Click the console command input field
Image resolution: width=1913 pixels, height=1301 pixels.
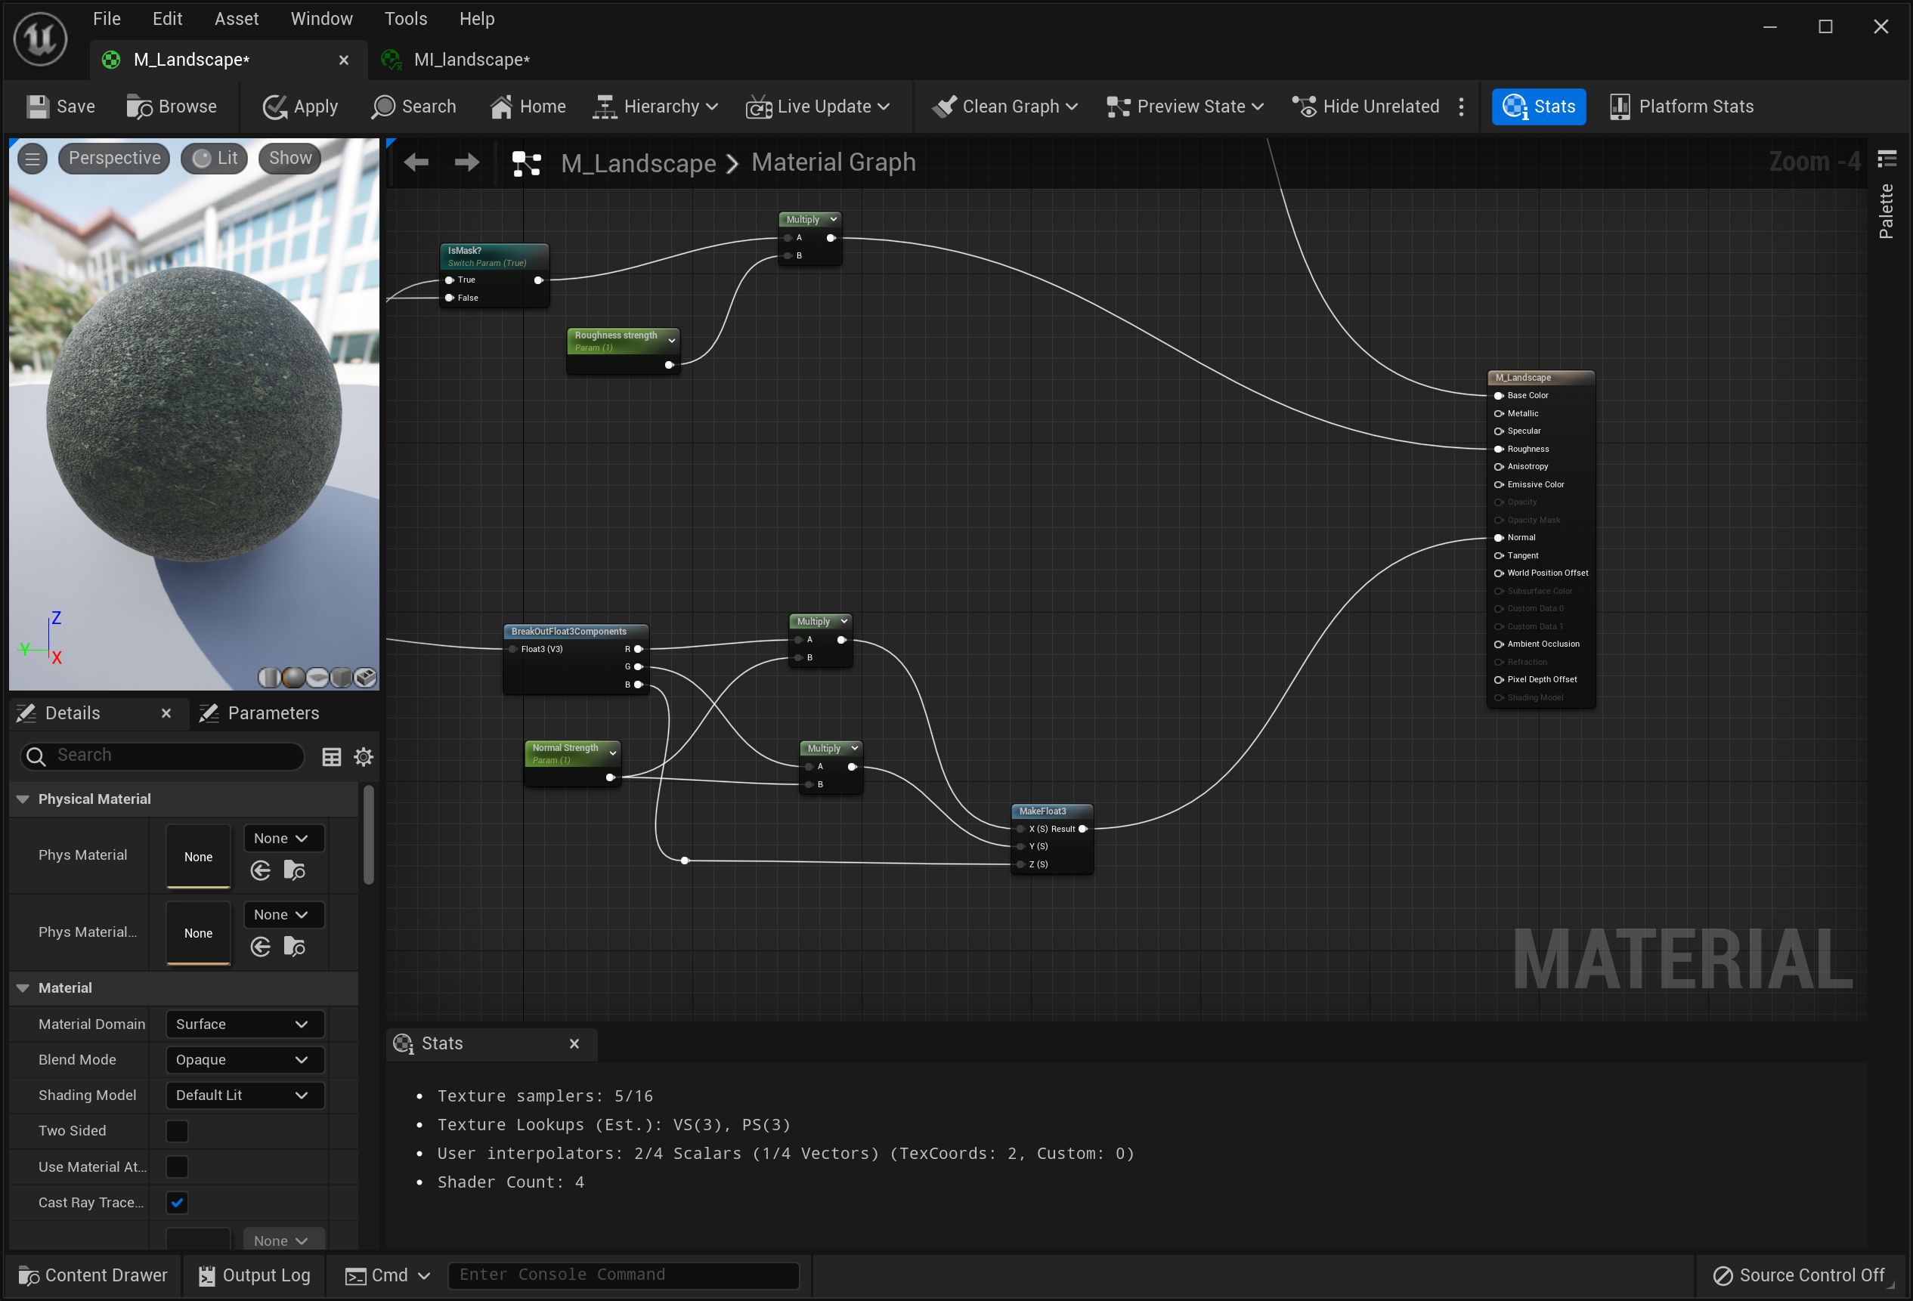pos(623,1275)
